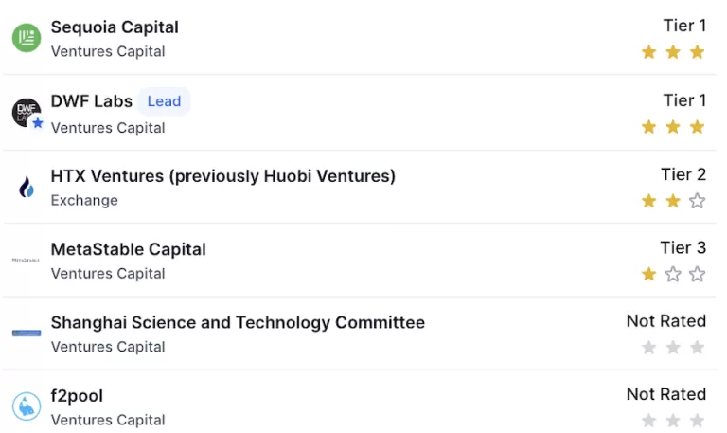The height and width of the screenshot is (433, 727).
Task: Open Shanghai Science and Technology Committee entry
Action: click(x=238, y=322)
